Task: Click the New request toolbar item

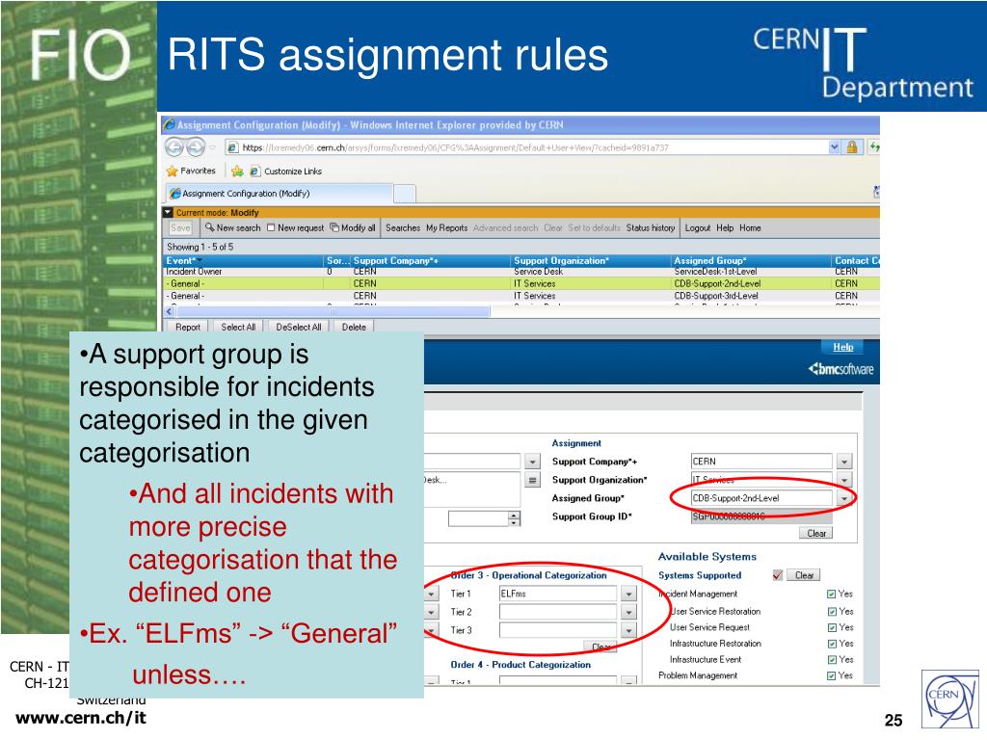Action: coord(295,227)
